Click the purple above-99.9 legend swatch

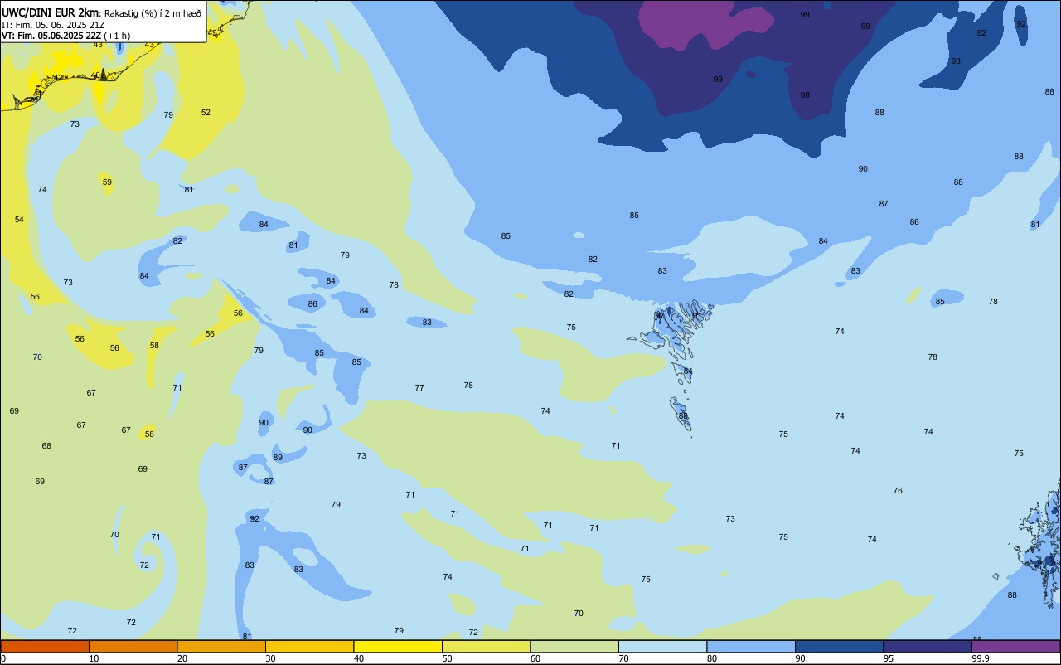pyautogui.click(x=1015, y=646)
